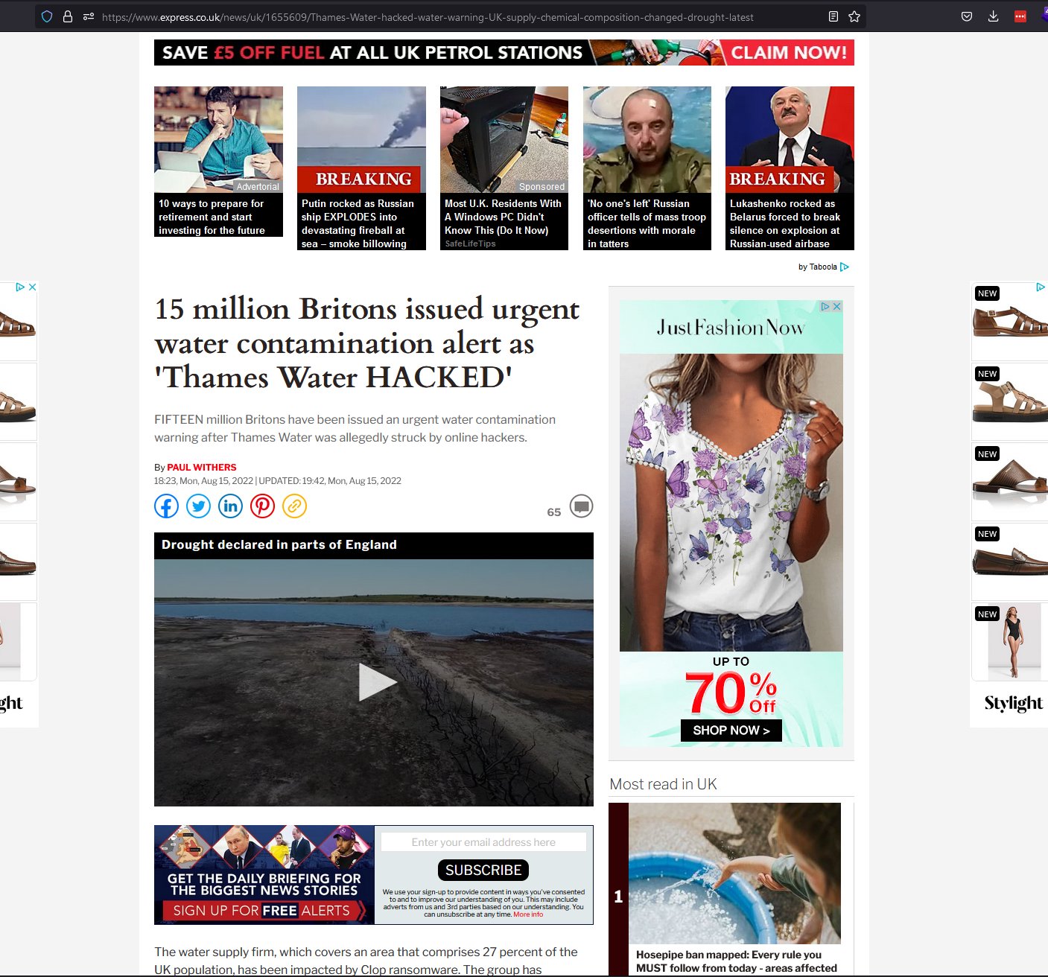Click the SUBSCRIBE button
Image resolution: width=1048 pixels, height=977 pixels.
pos(483,870)
